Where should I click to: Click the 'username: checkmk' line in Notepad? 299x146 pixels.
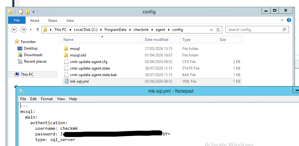(56, 129)
